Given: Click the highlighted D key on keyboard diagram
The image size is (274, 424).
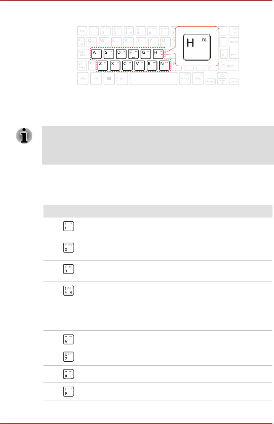Looking at the screenshot, I should [120, 54].
